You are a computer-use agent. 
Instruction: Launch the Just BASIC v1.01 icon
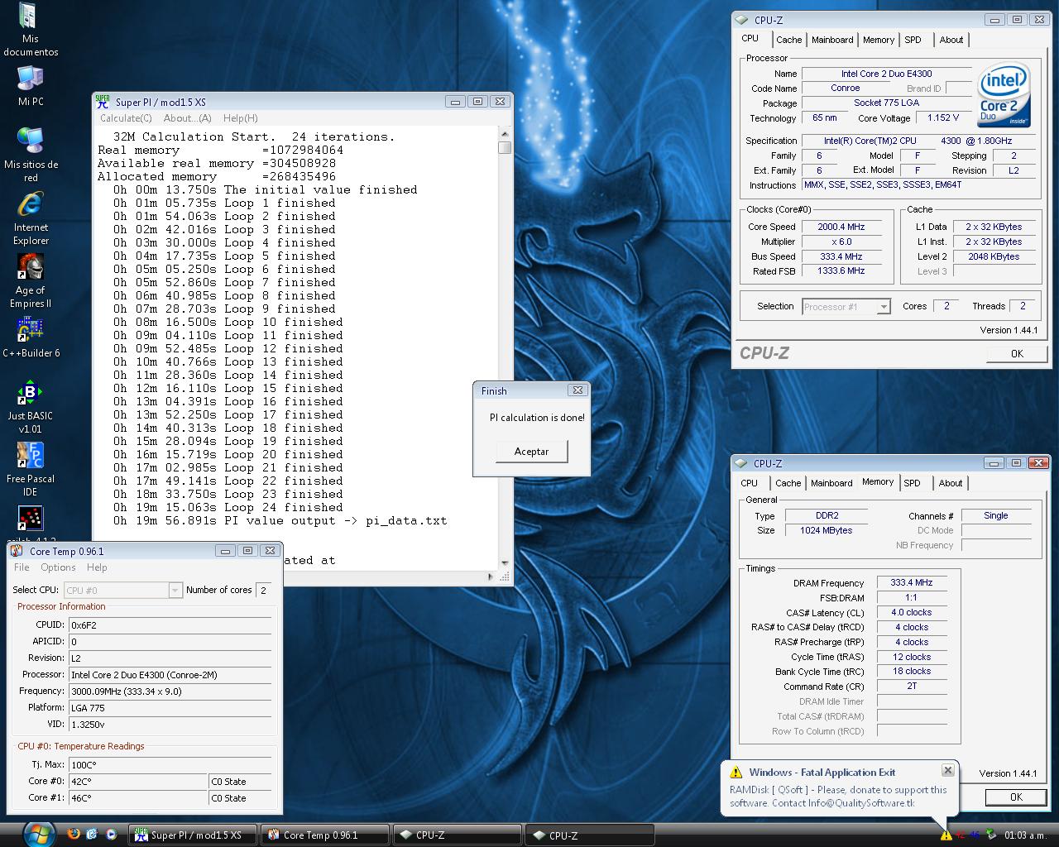[x=31, y=407]
